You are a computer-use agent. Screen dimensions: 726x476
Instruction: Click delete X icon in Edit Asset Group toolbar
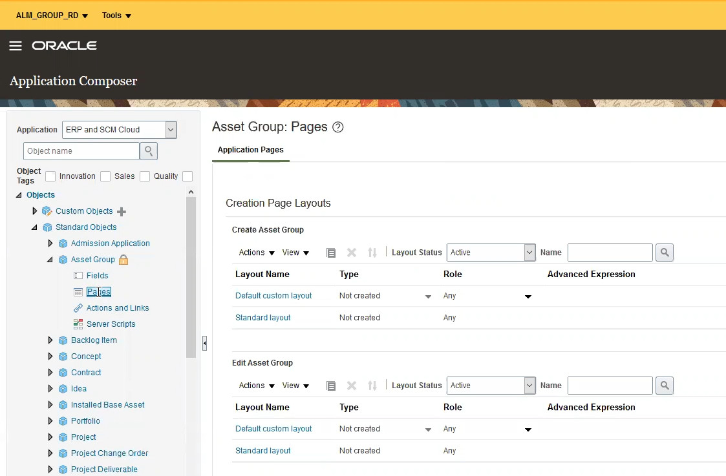click(x=352, y=386)
